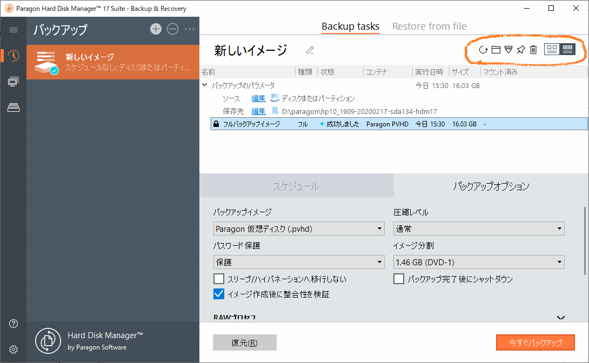Pin the 新しいイメージ backup task
The width and height of the screenshot is (589, 363).
[x=520, y=49]
